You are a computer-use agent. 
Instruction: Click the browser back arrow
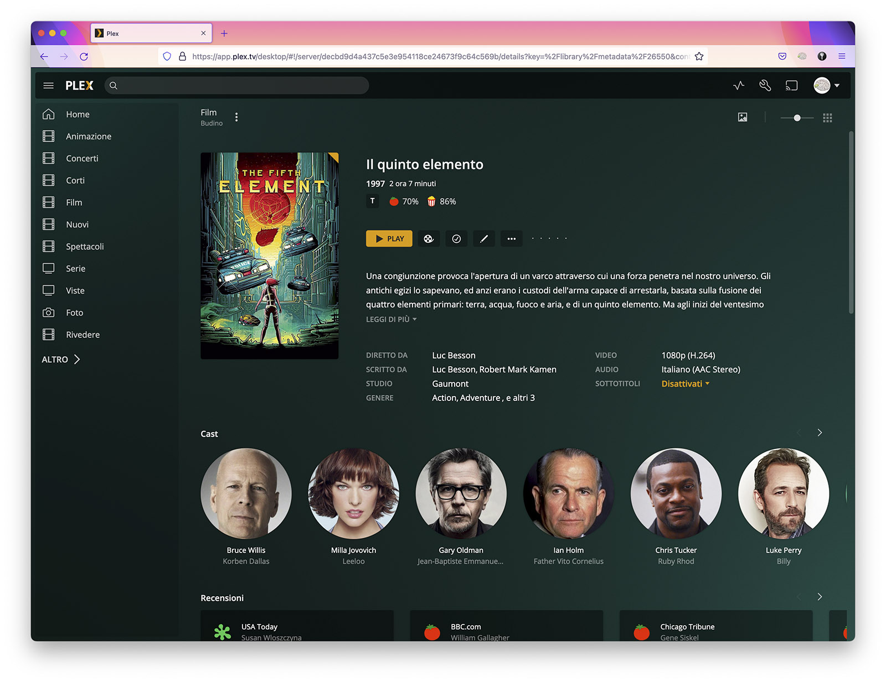(x=44, y=56)
